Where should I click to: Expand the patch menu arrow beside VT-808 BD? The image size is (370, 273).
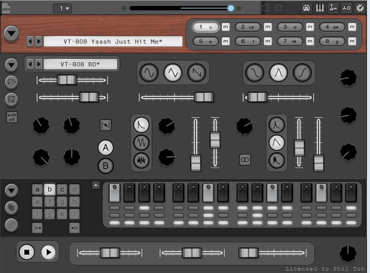[11, 65]
